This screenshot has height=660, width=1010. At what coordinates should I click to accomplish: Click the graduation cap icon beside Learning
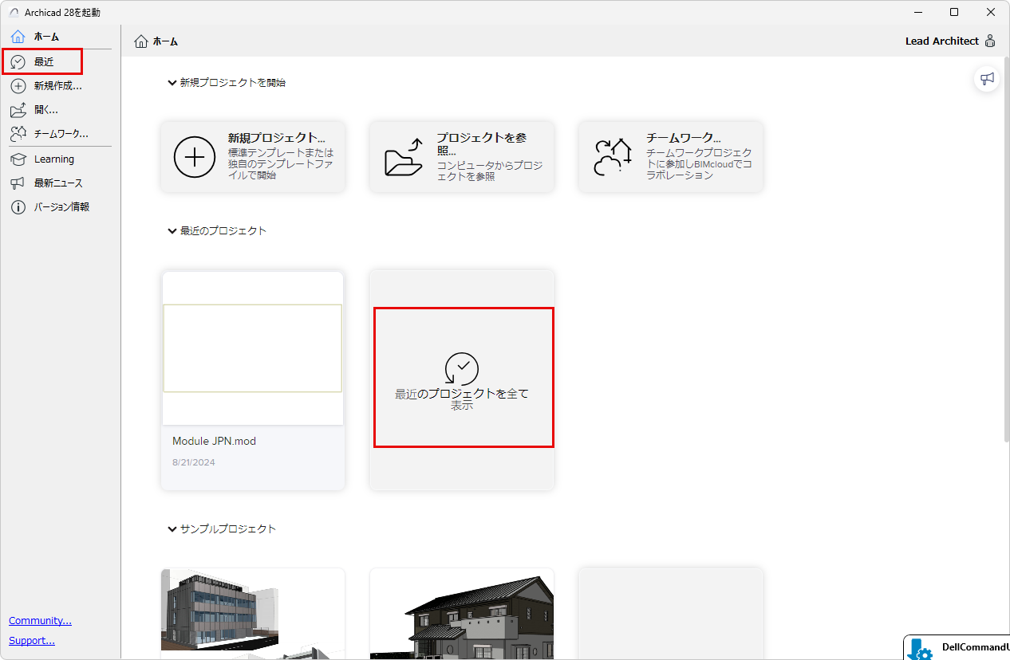(x=18, y=159)
